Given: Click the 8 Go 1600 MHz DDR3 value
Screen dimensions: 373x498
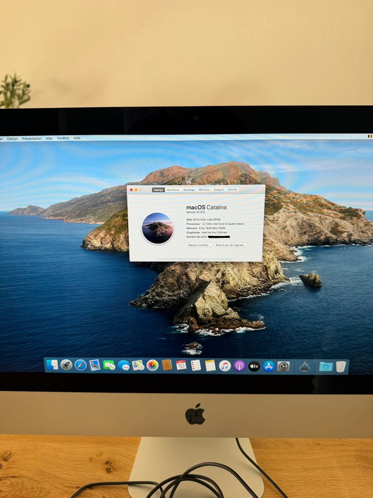Looking at the screenshot, I should point(212,228).
